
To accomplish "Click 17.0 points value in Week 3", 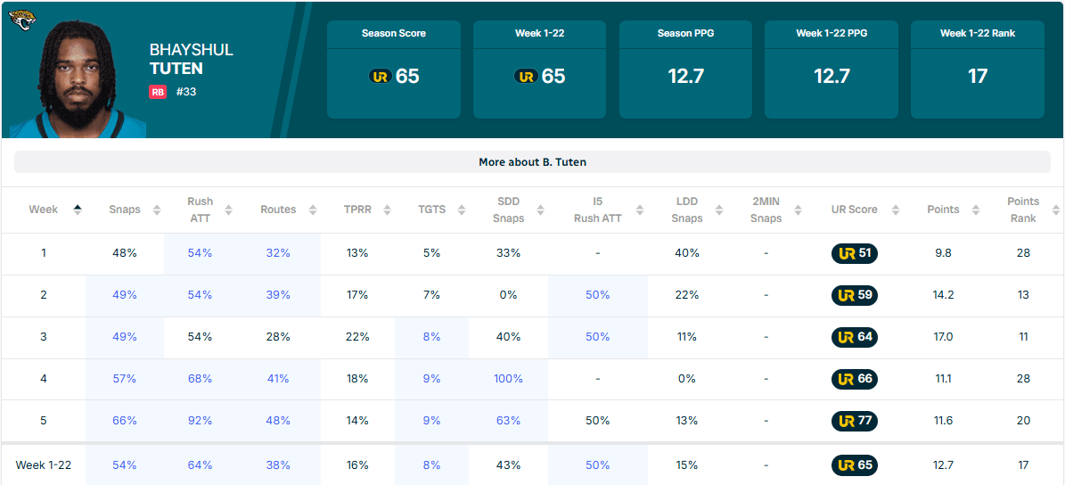I will coord(944,337).
